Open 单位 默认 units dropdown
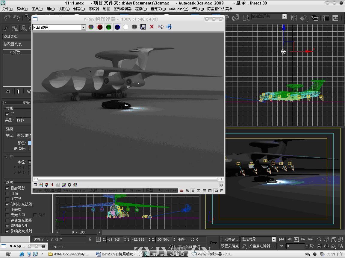Image resolution: width=345 pixels, height=258 pixels. click(24, 135)
